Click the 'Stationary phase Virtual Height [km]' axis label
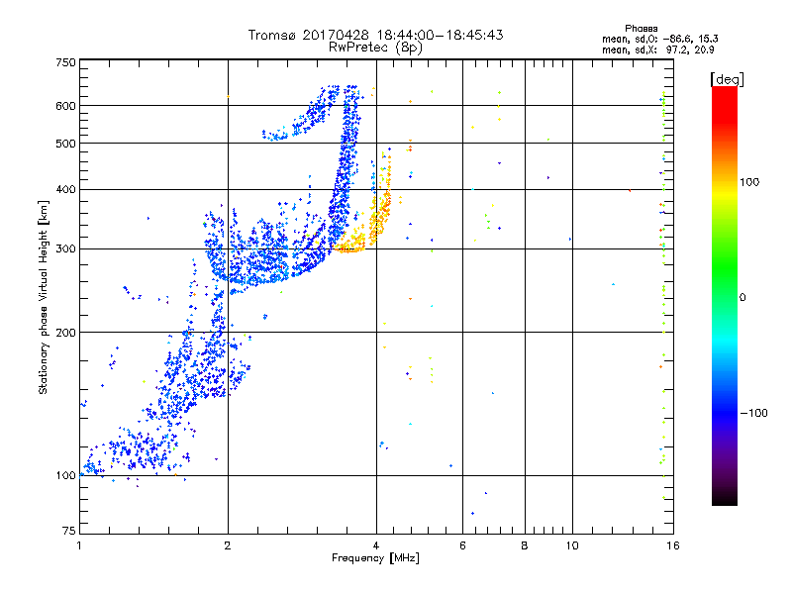Screen dimensions: 792x594 click(x=44, y=298)
